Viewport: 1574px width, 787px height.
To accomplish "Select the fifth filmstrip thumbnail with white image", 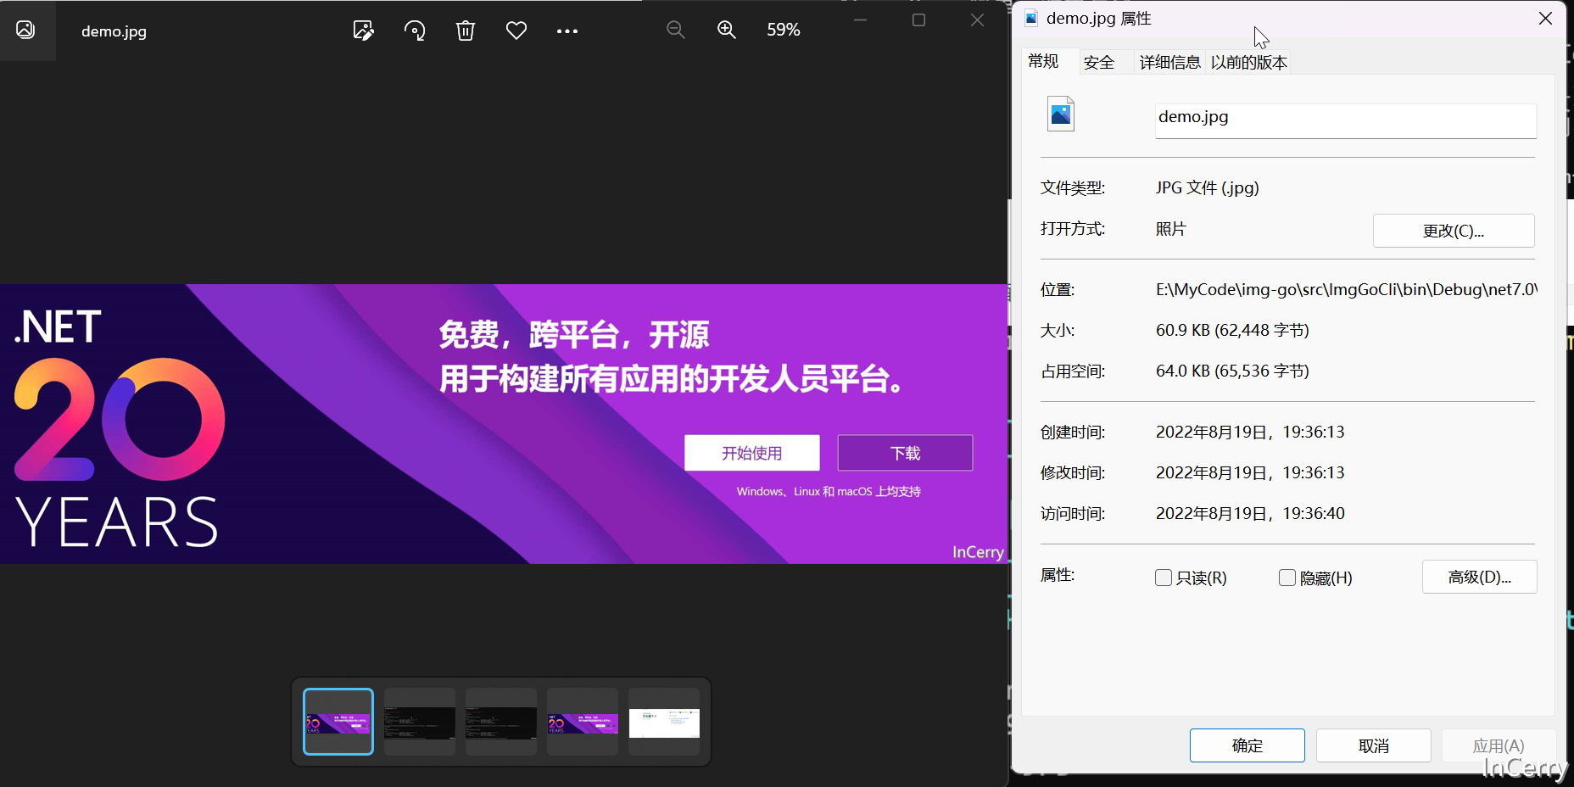I will coord(664,722).
